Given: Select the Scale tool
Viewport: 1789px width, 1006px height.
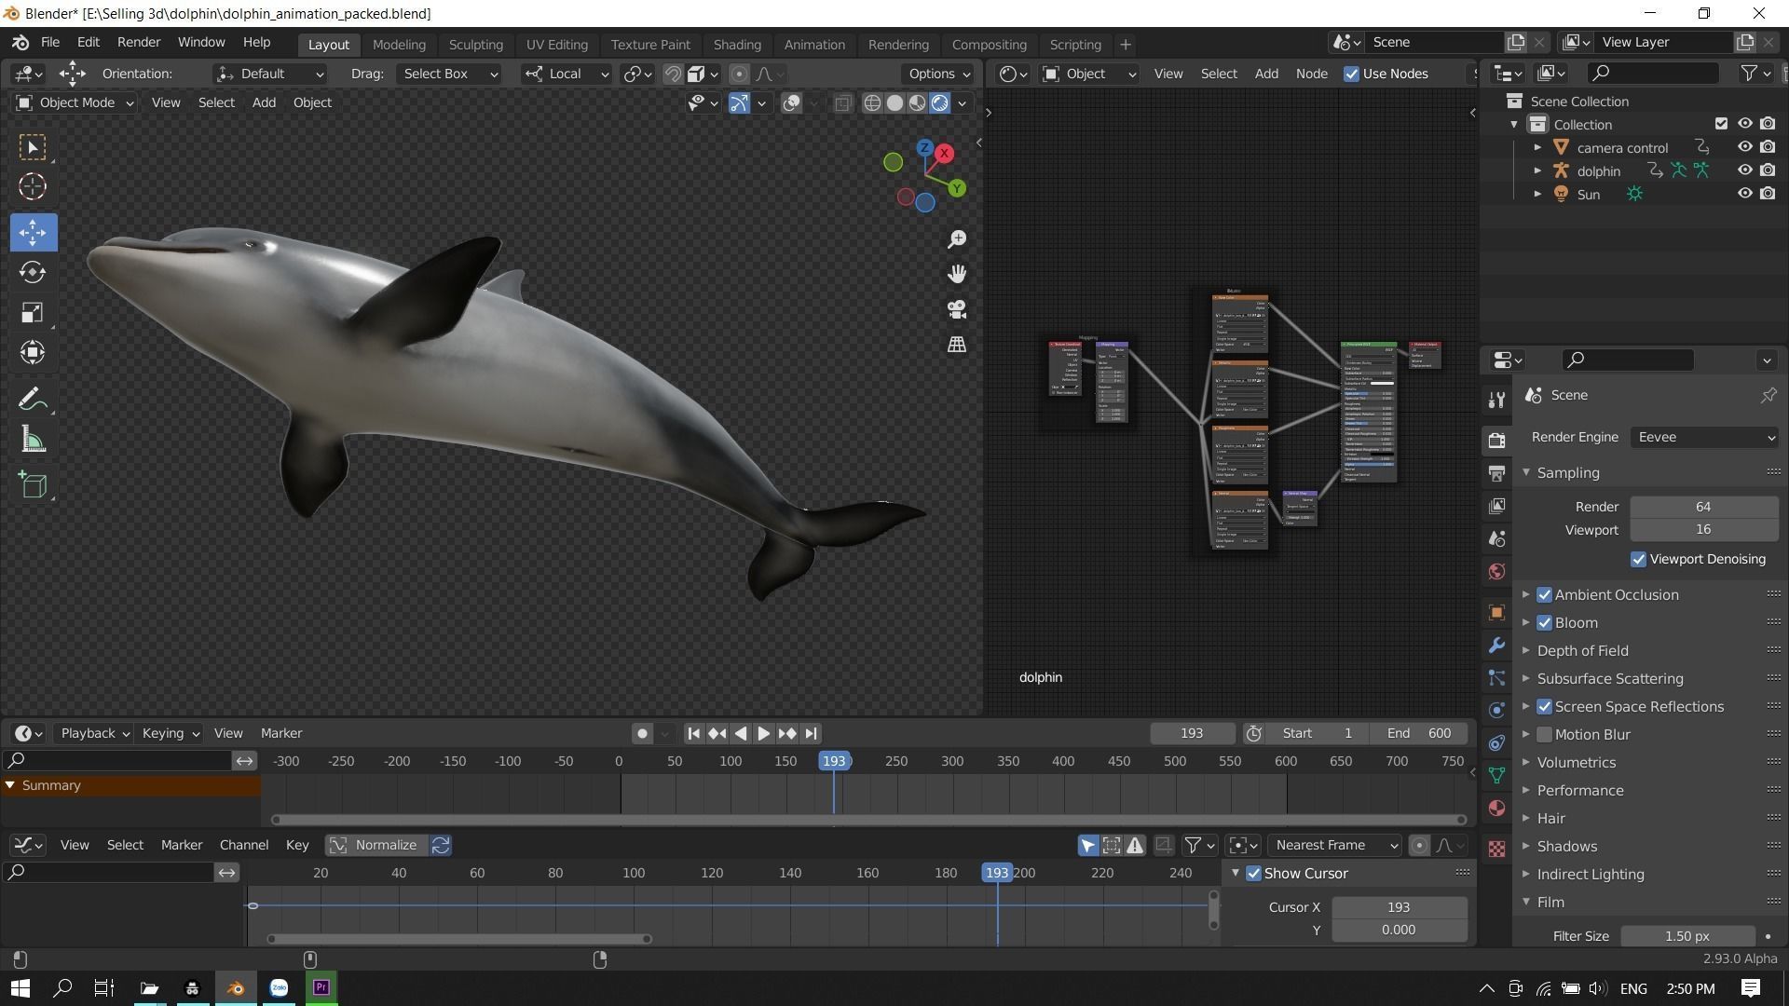Looking at the screenshot, I should coord(33,312).
